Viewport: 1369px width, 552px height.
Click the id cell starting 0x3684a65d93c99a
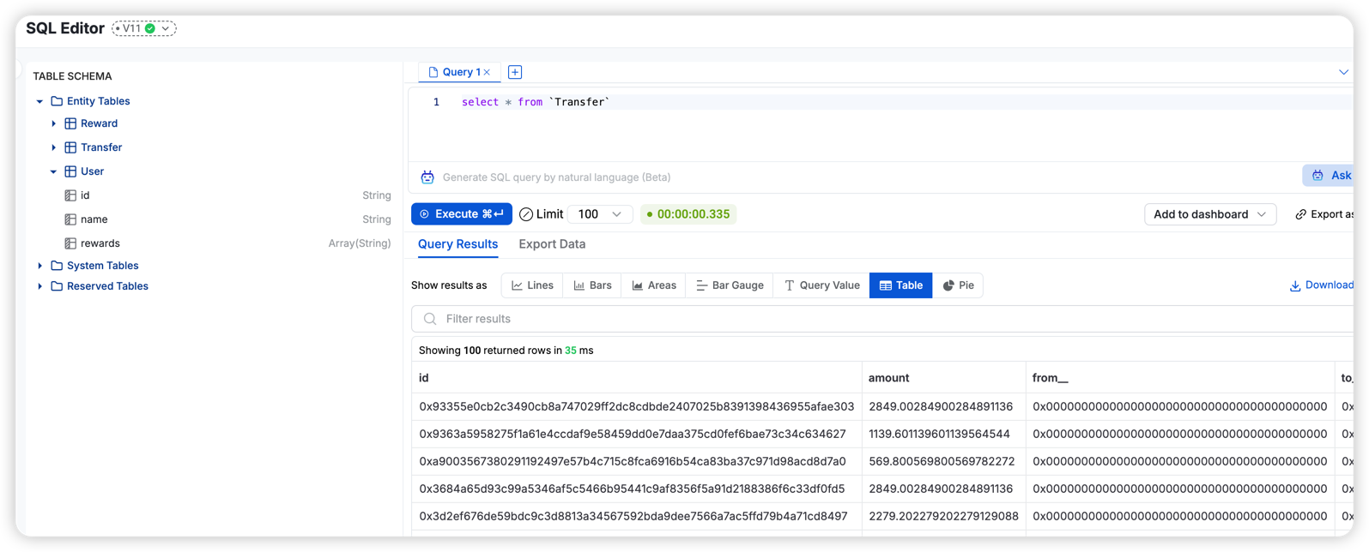(x=637, y=489)
